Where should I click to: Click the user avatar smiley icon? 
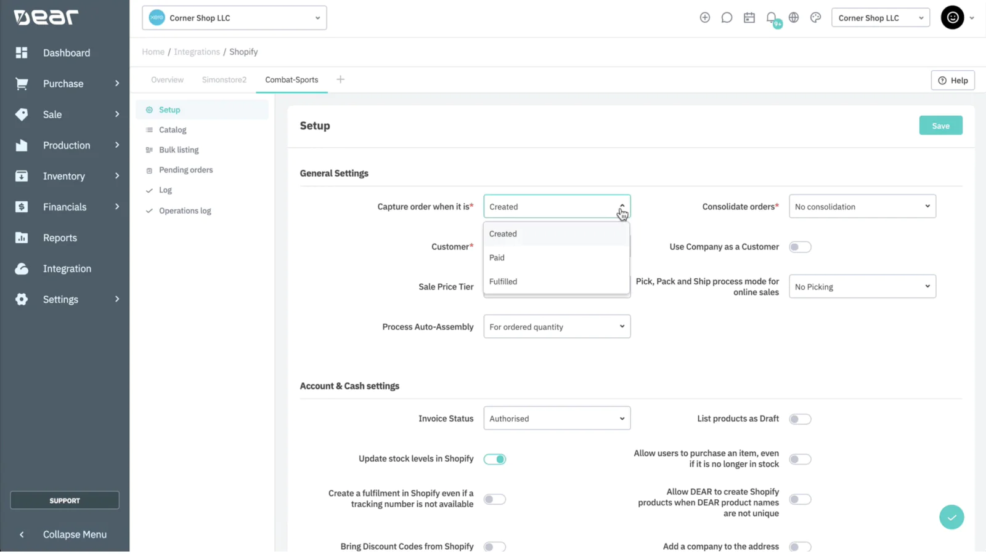pyautogui.click(x=952, y=18)
